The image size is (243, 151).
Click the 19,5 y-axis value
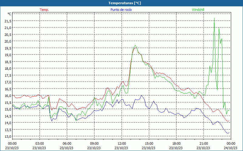pos(8,48)
